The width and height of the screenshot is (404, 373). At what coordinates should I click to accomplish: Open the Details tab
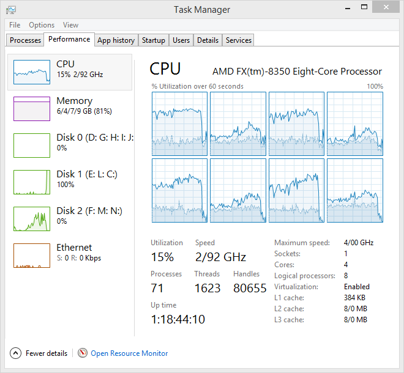[x=208, y=40]
